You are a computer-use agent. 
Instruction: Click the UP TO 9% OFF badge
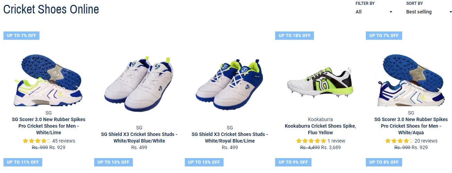pyautogui.click(x=293, y=162)
